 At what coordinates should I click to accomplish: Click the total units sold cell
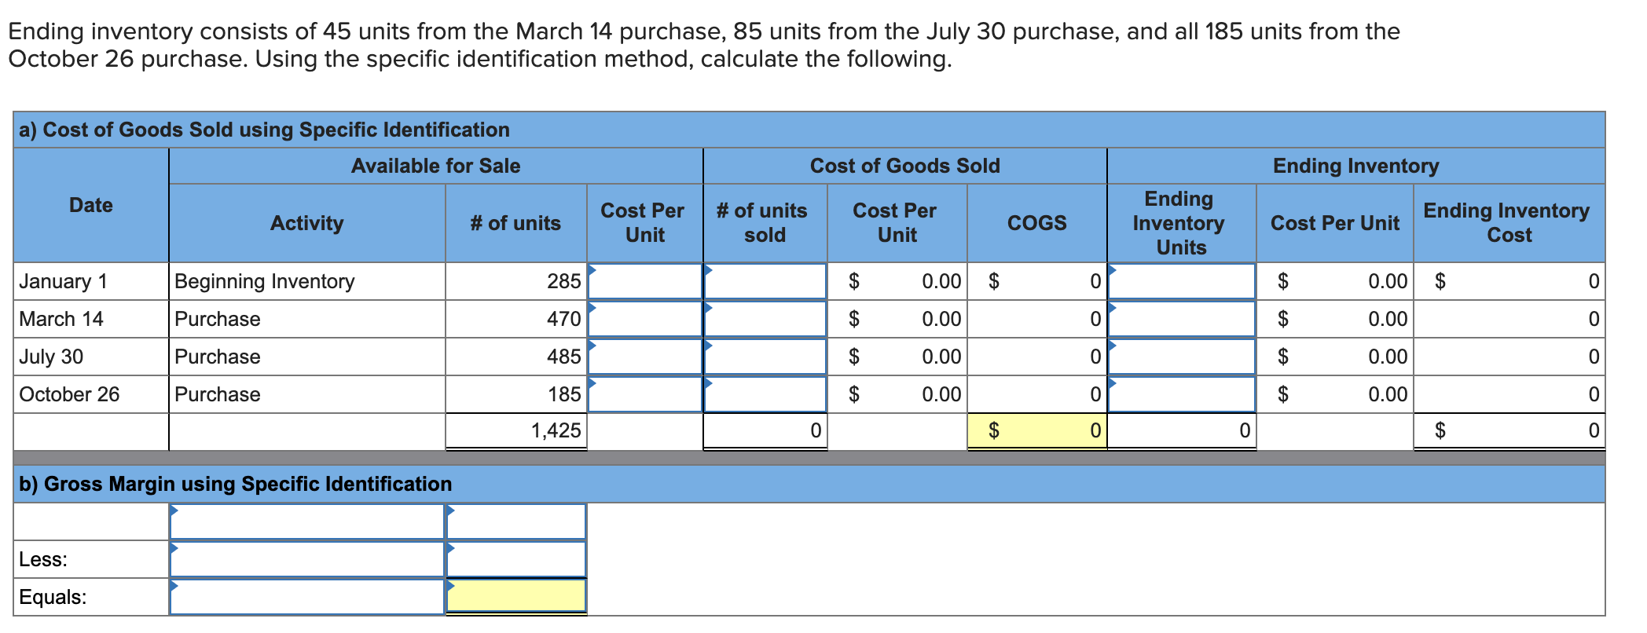click(x=765, y=430)
